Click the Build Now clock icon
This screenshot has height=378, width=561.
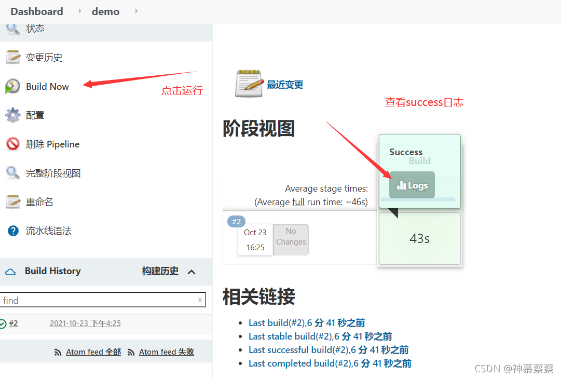coord(12,86)
